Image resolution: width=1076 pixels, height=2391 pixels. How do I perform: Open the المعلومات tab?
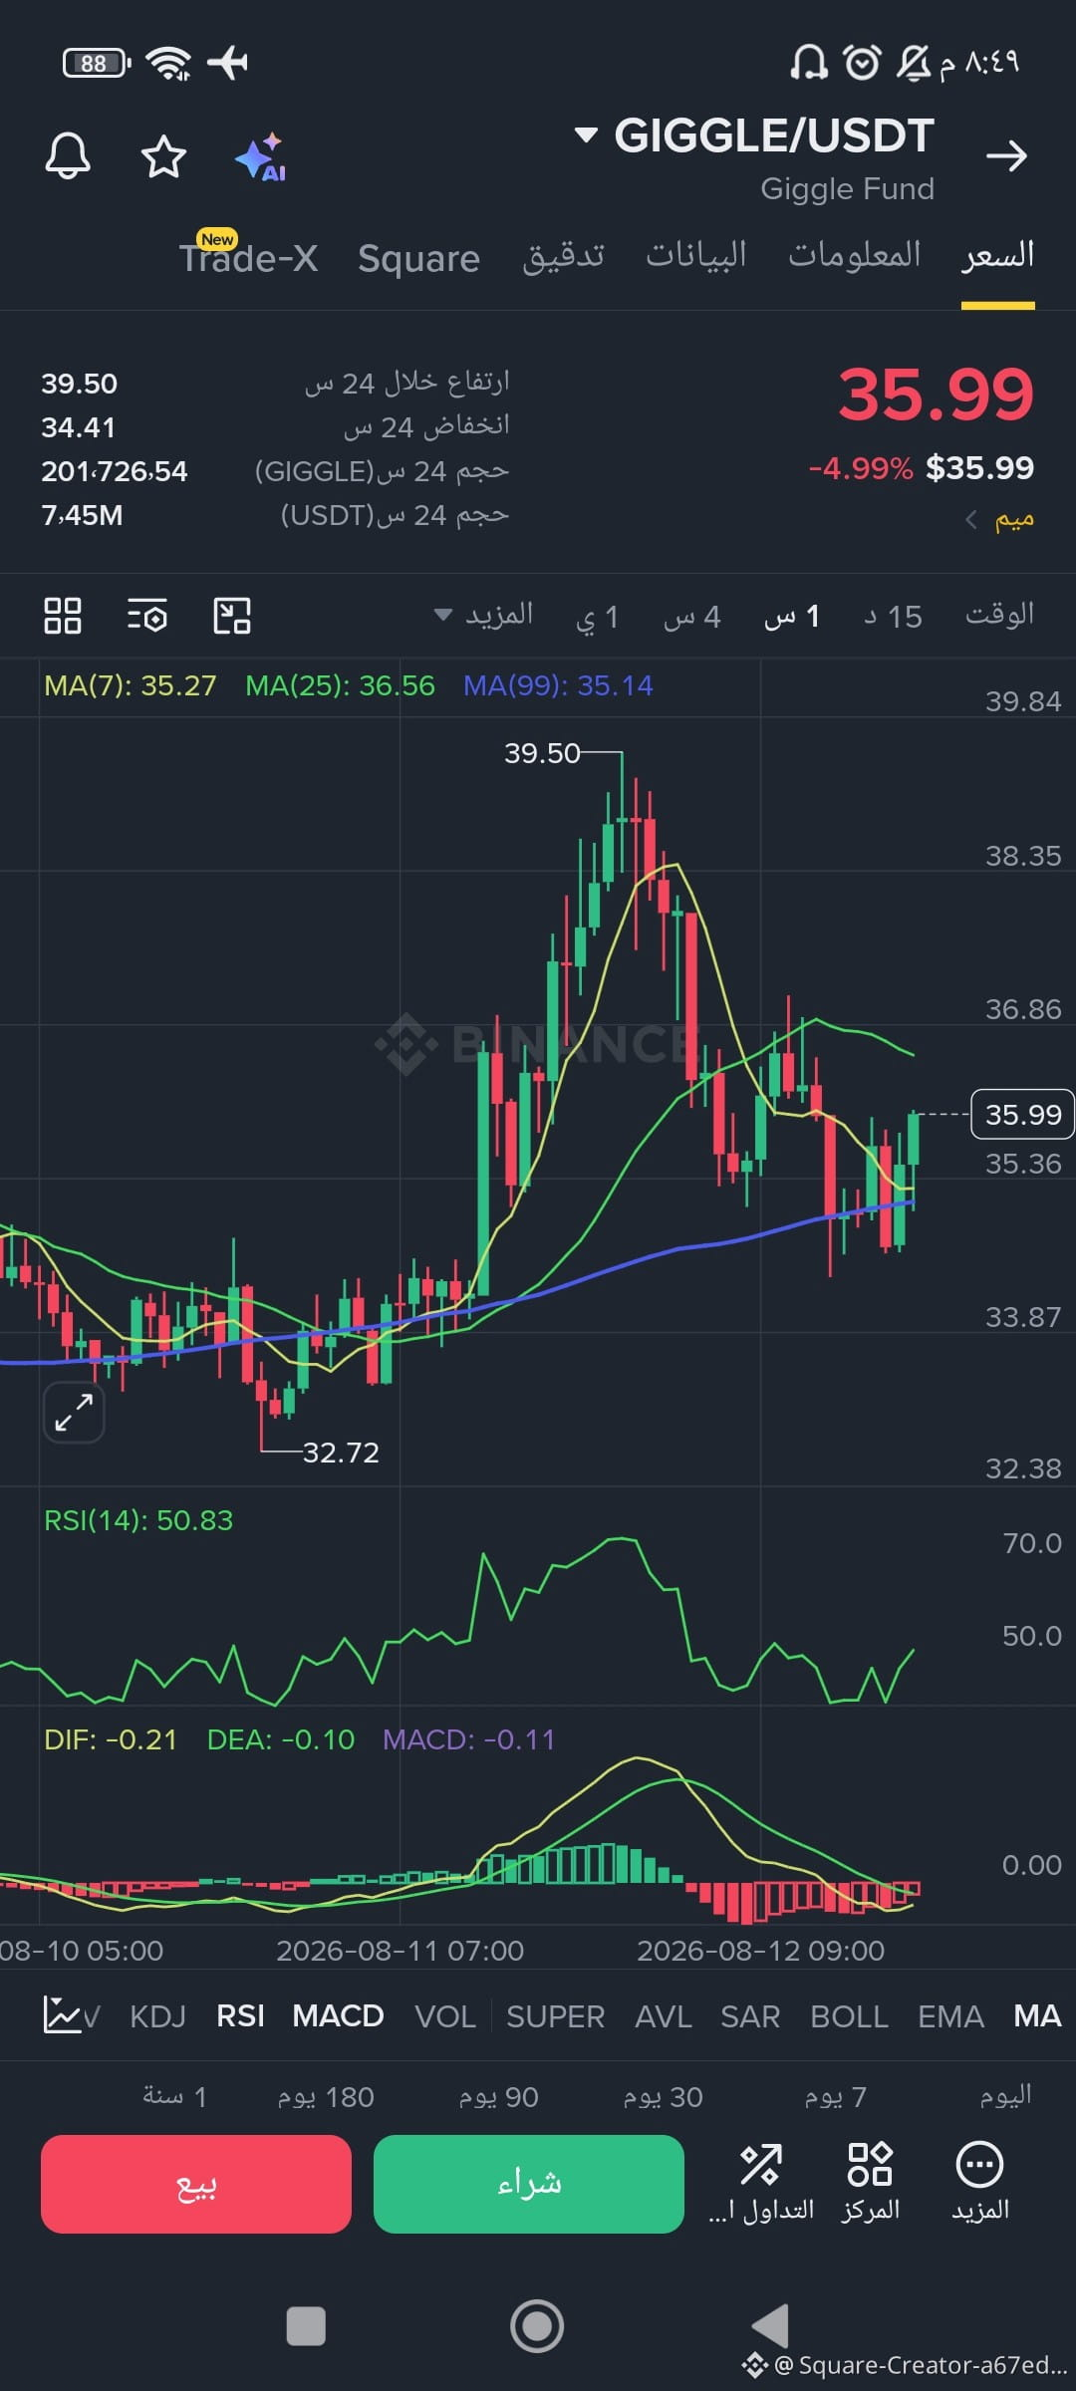[854, 255]
